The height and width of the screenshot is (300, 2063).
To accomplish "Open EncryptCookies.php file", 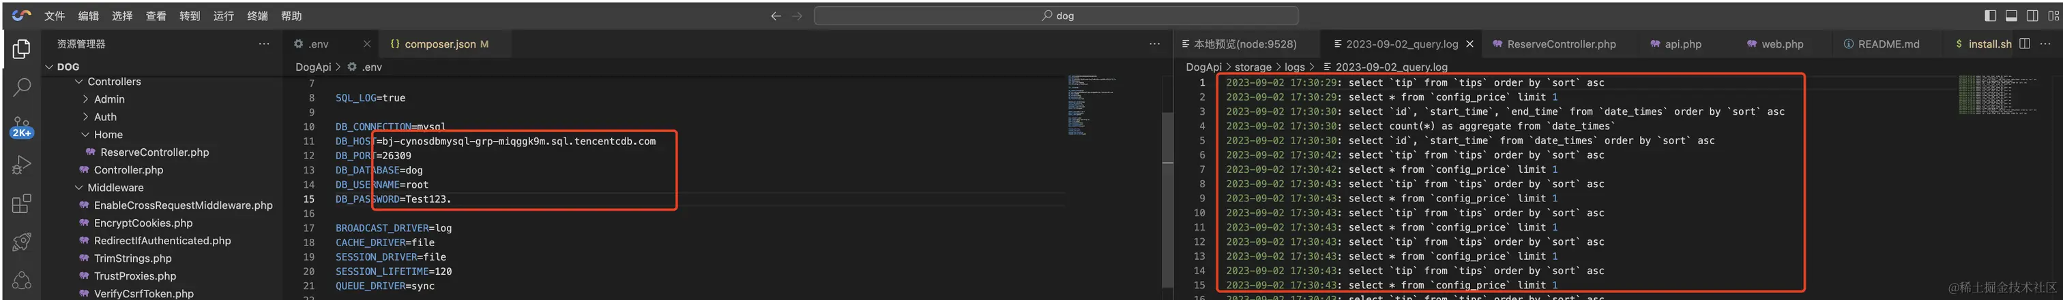I will coord(143,222).
